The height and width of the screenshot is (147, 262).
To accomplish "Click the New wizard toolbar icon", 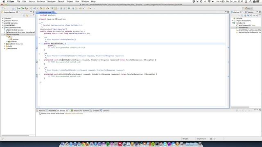I will (3, 8).
